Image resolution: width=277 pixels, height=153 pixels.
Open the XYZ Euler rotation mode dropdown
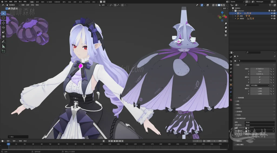[260, 86]
